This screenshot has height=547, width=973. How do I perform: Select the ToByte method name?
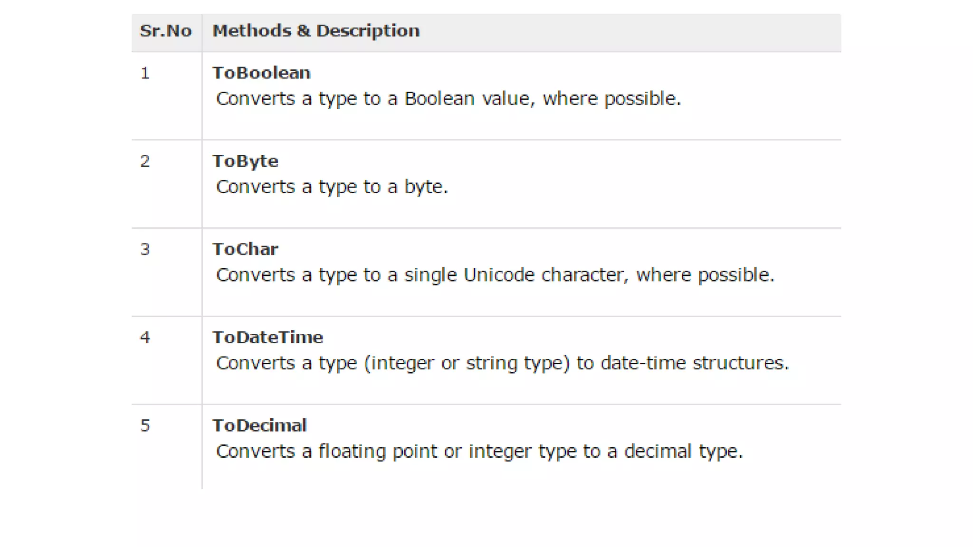245,161
